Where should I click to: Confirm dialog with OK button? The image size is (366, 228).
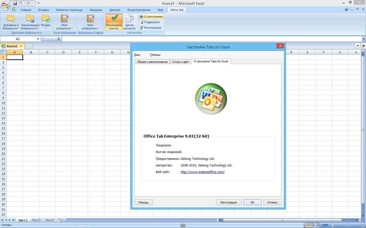pyautogui.click(x=252, y=202)
